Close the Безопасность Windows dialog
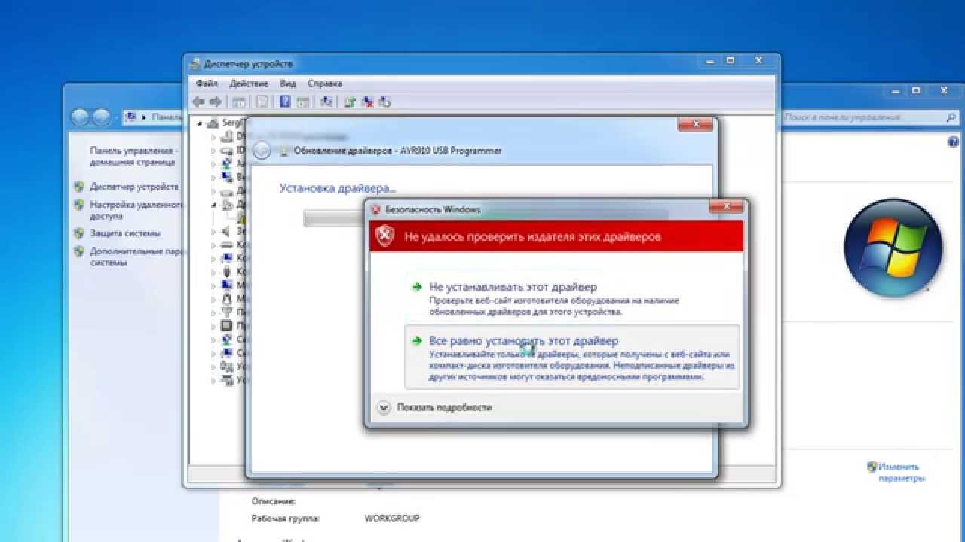Screen dimensions: 965x542 point(726,206)
